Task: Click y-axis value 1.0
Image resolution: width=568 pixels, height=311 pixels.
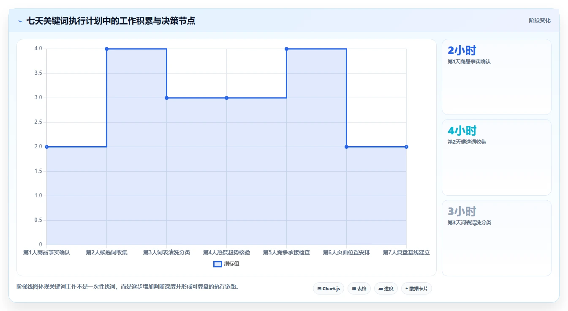Action: click(x=38, y=196)
